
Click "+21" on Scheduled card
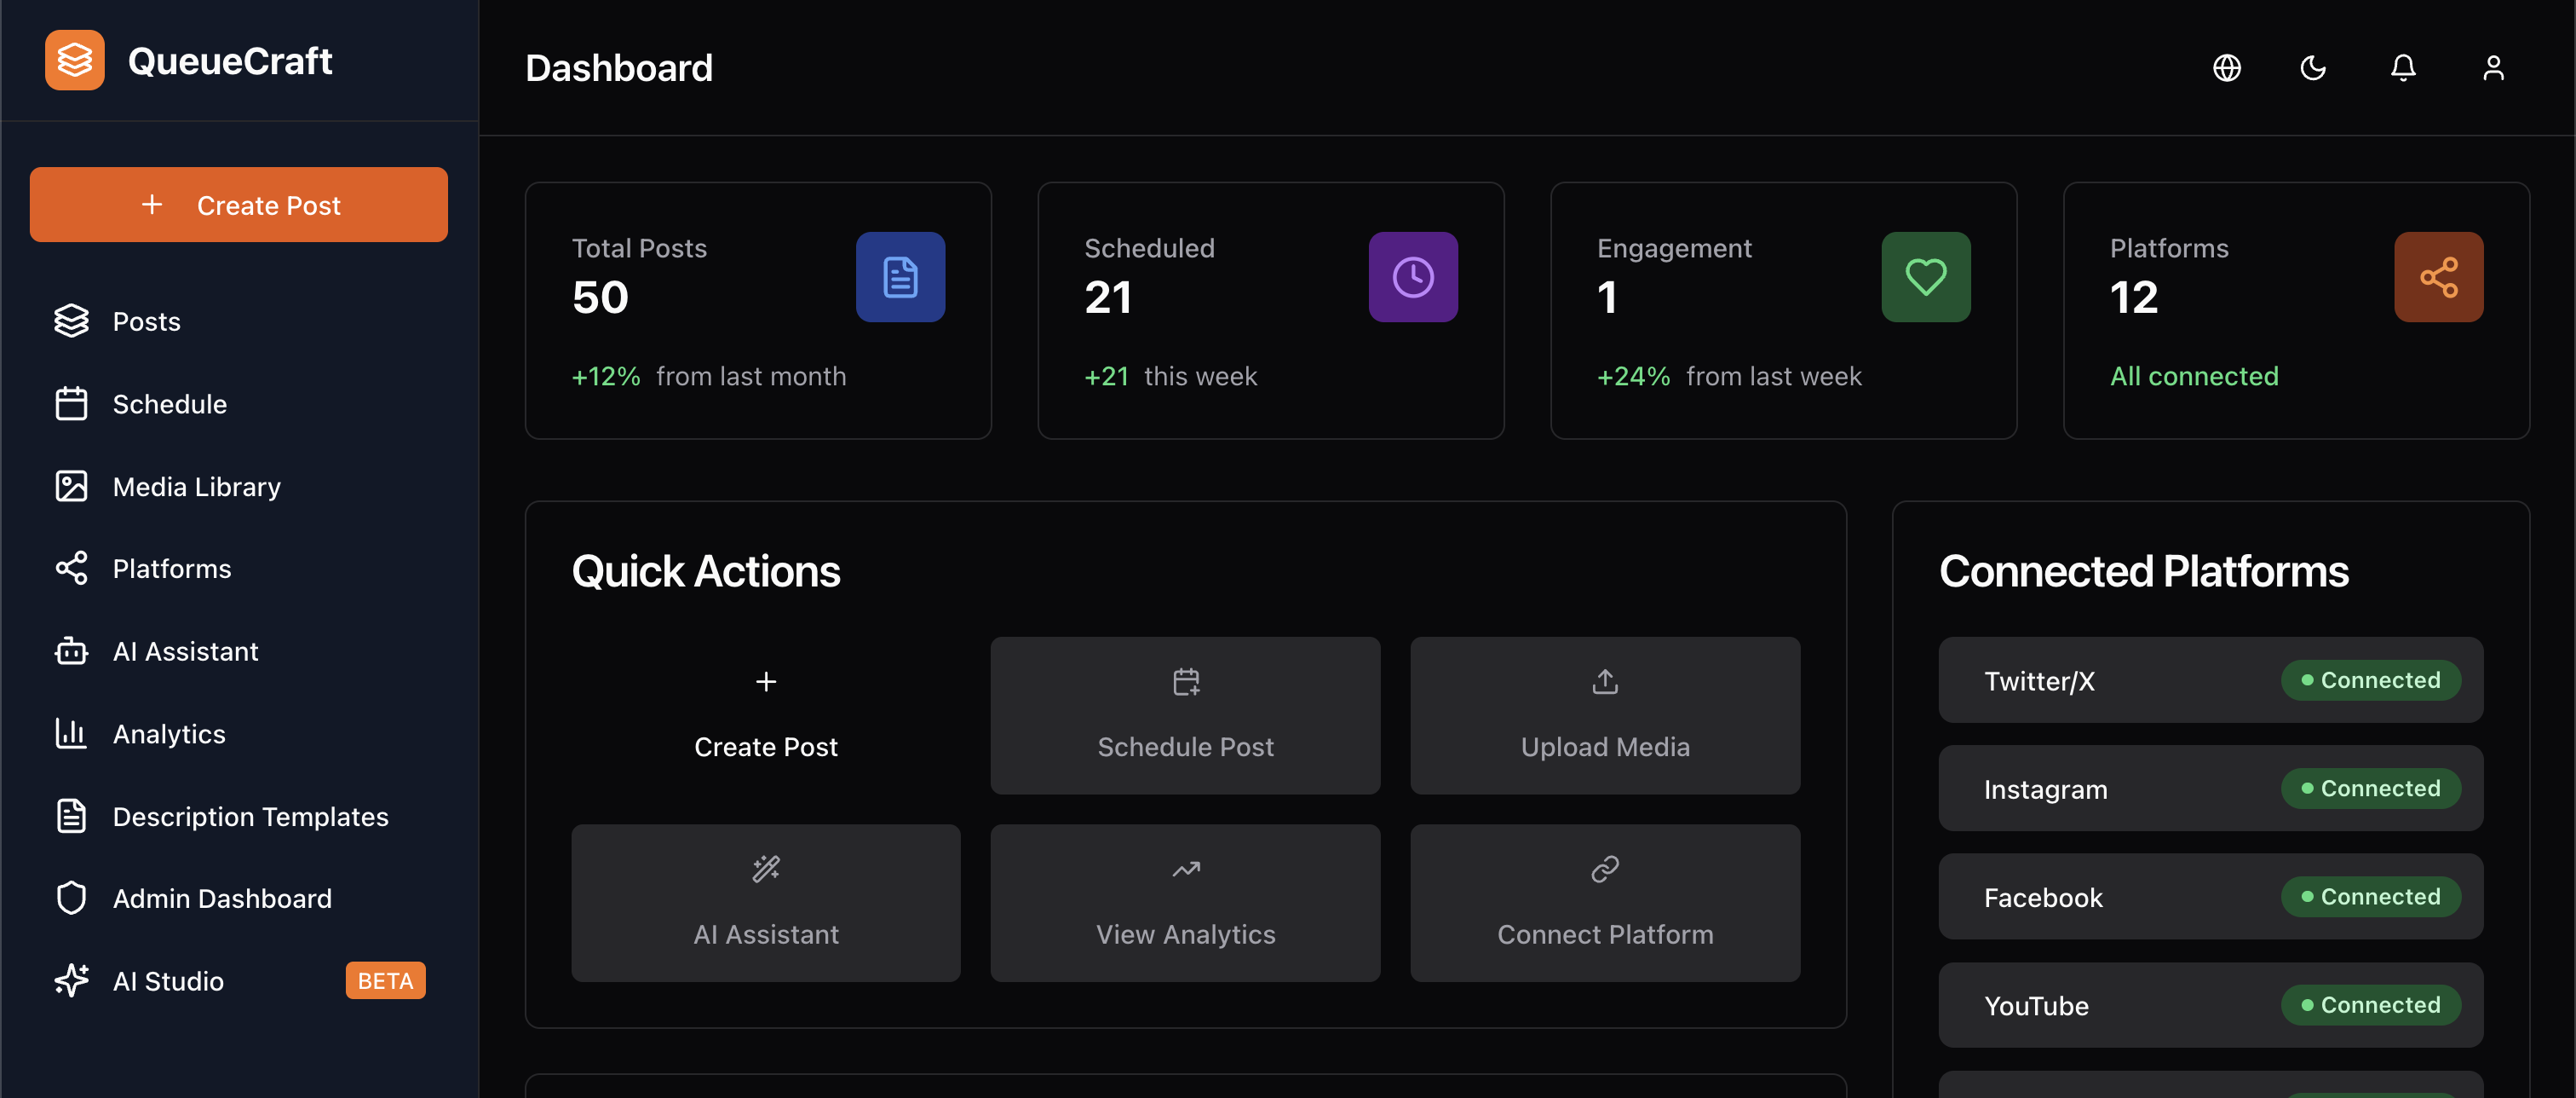(x=1106, y=376)
